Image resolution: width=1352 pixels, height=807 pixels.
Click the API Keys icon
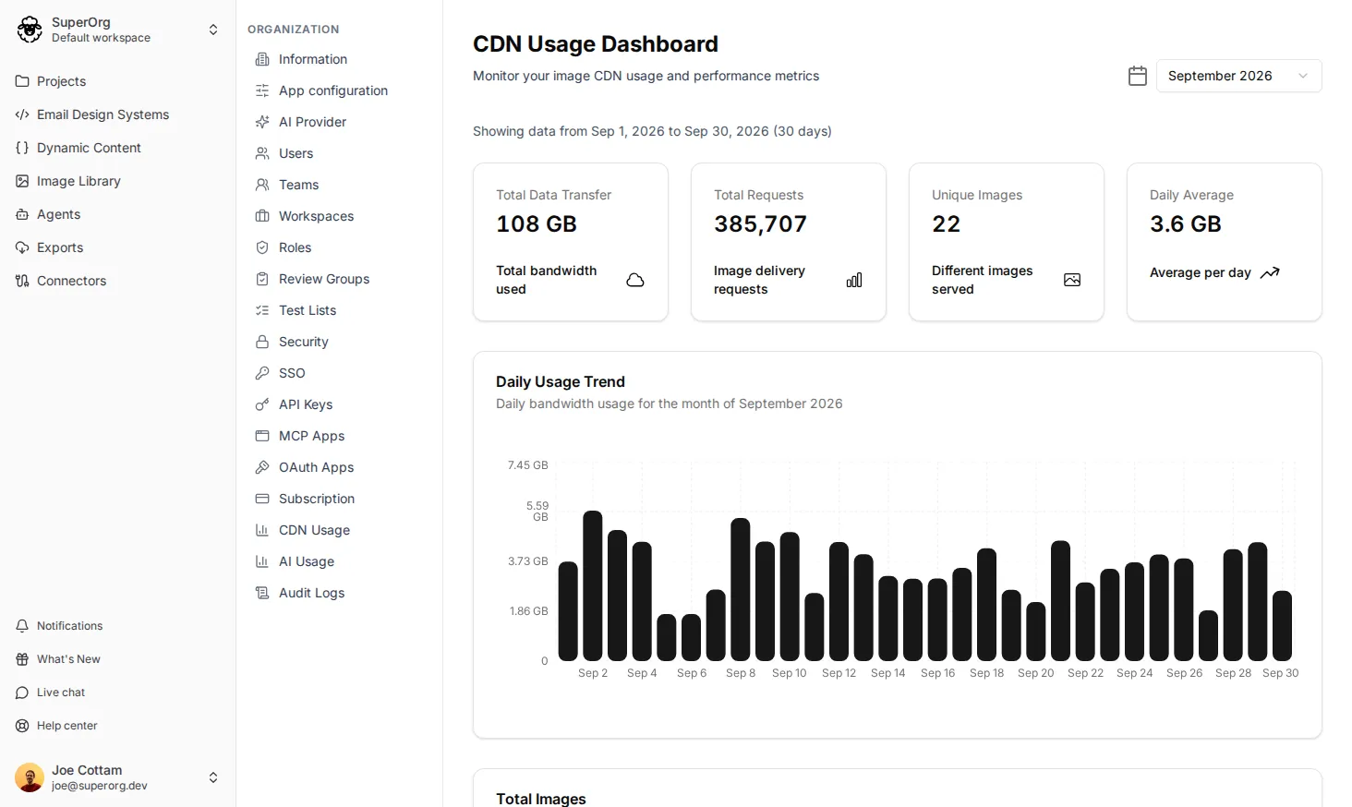click(x=262, y=404)
